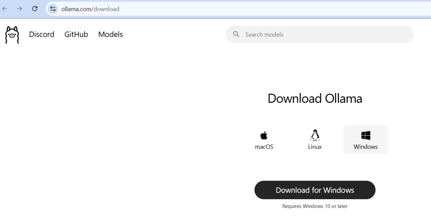The height and width of the screenshot is (216, 431).
Task: Click the Download Ollama heading
Action: 315,99
